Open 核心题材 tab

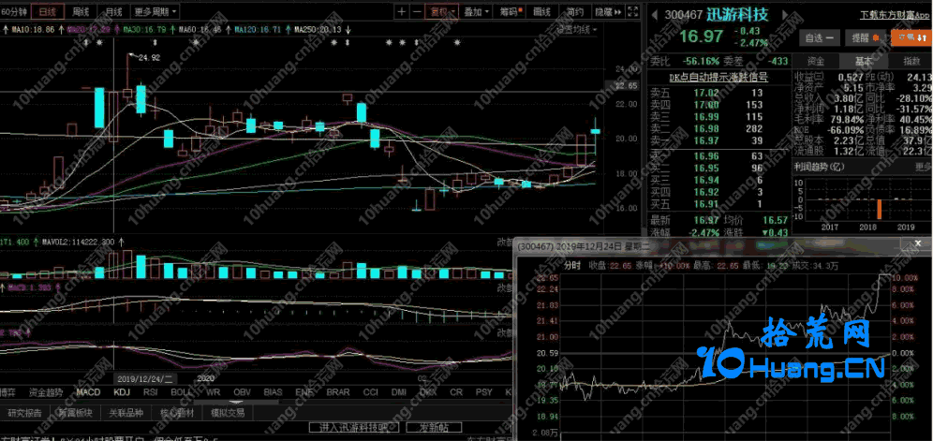pos(177,412)
